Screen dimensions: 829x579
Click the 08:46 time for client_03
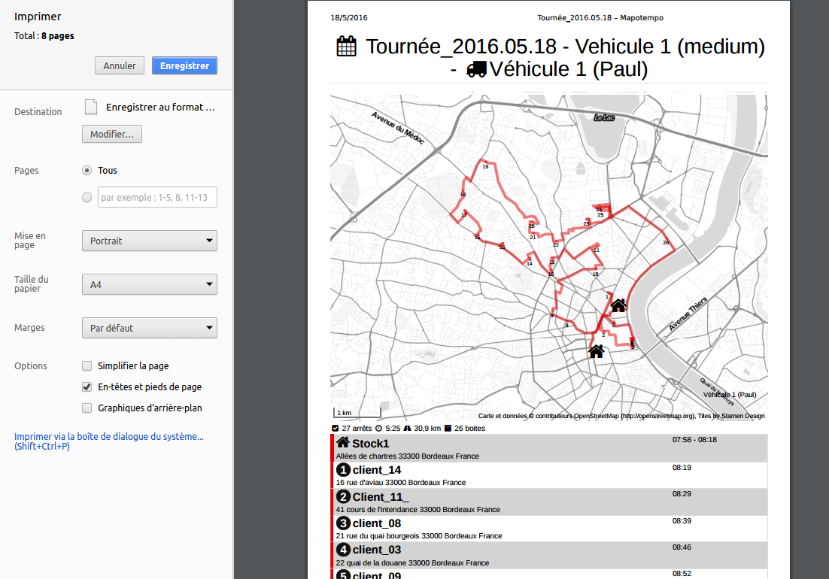click(682, 547)
